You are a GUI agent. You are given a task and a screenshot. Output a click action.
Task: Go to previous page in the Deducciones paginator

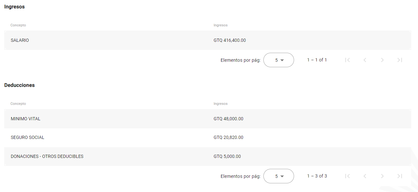click(x=365, y=176)
